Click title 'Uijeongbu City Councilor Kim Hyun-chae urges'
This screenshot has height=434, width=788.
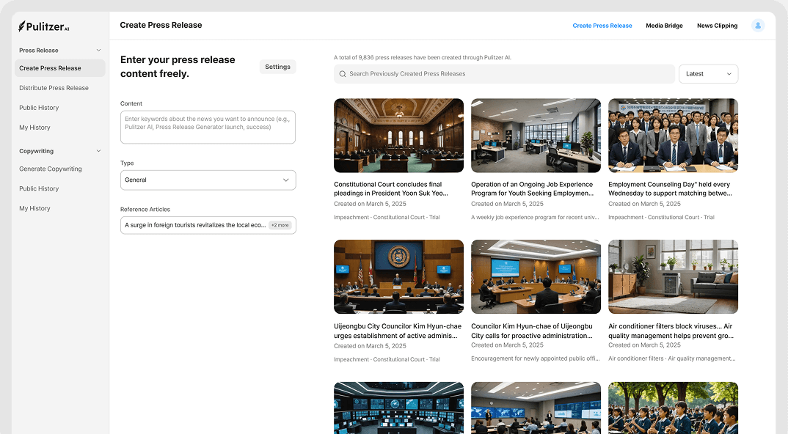pyautogui.click(x=398, y=331)
